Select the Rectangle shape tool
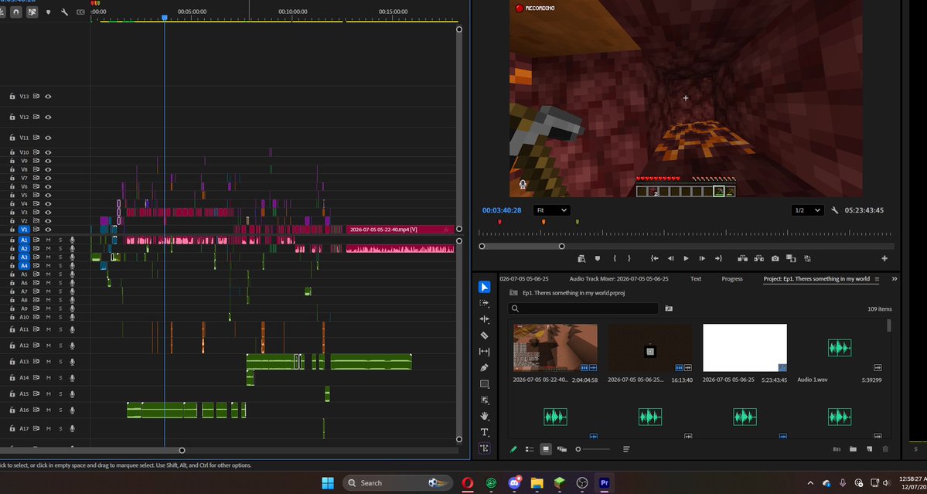Image resolution: width=927 pixels, height=494 pixels. (484, 383)
